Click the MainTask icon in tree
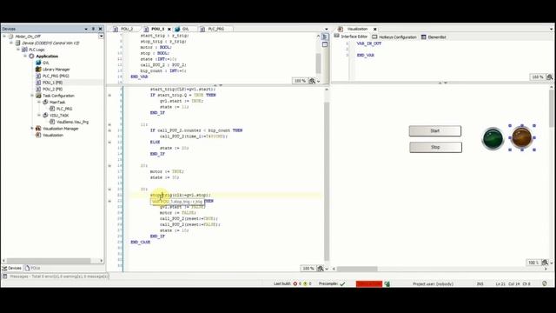The image size is (556, 313). (x=45, y=103)
